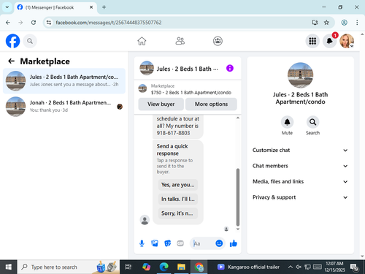Show hidden system tray icons chevron

(290, 267)
